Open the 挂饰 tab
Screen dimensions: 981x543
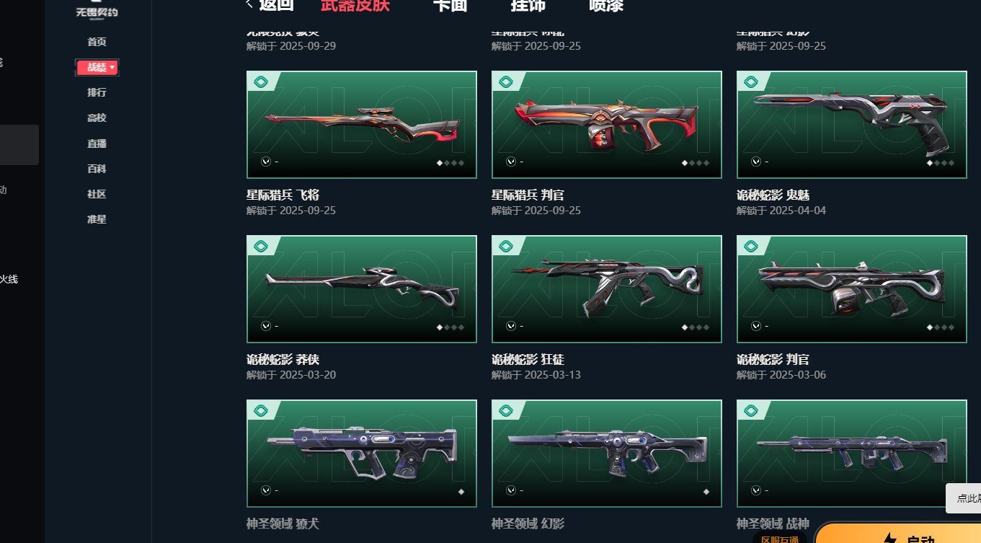(x=528, y=5)
